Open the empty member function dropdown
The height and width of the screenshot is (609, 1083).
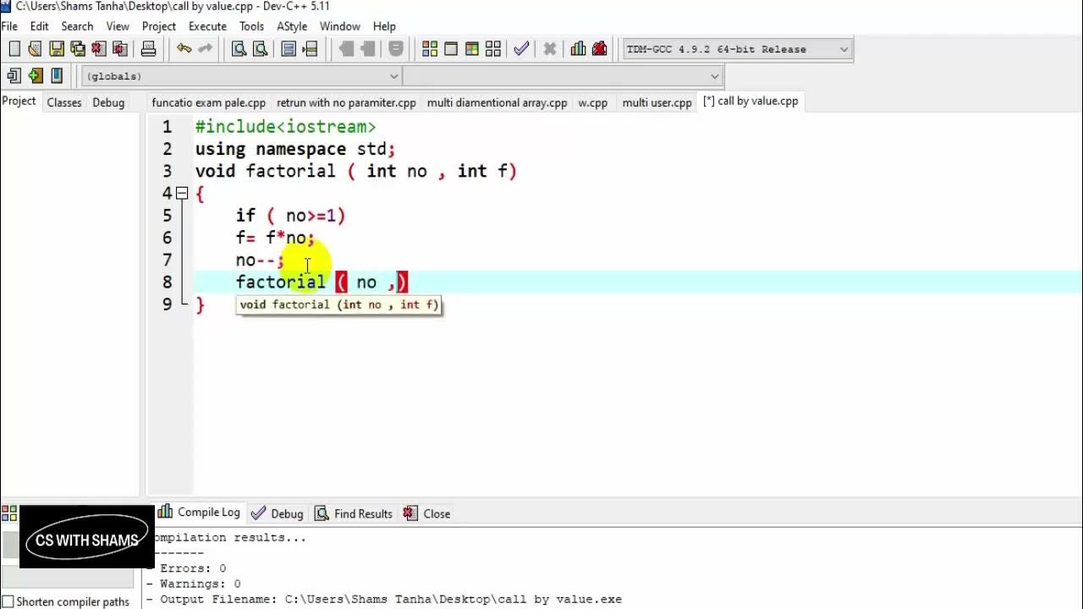coord(563,76)
